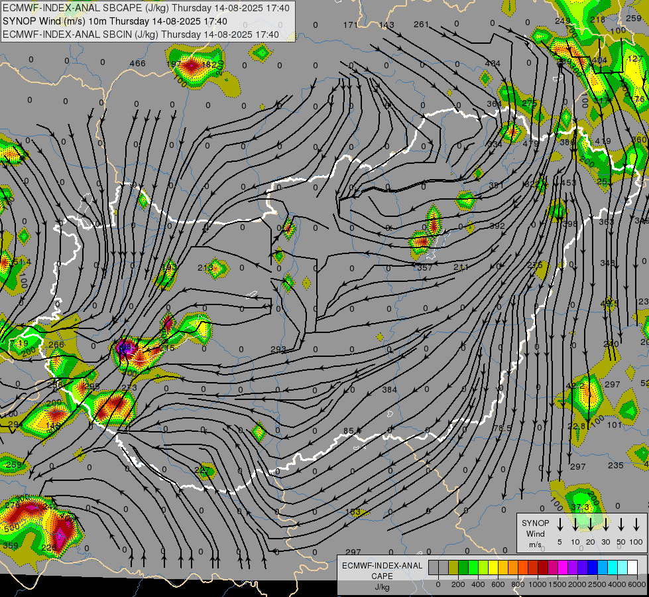Pick the dark red CAPE legend swatch

(x=543, y=568)
